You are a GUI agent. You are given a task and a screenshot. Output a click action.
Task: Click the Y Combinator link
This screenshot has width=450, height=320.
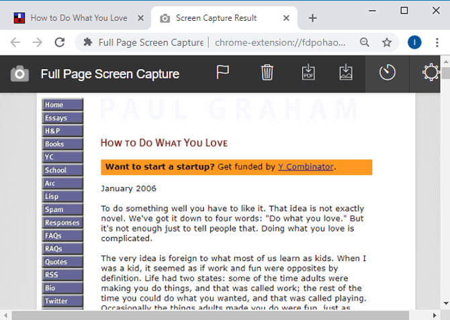[306, 167]
